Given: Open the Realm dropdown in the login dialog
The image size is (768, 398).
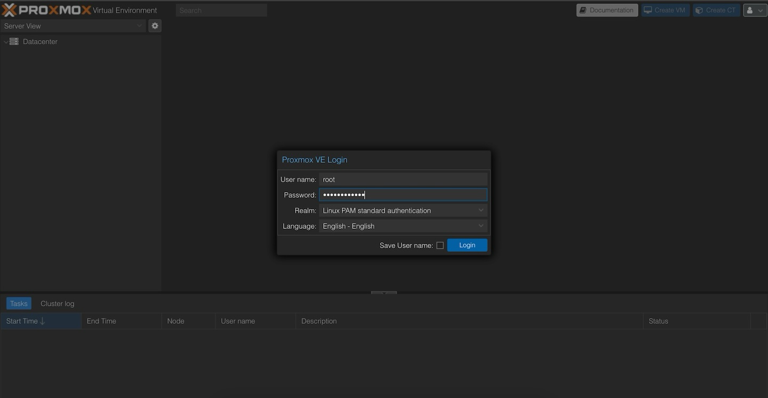Looking at the screenshot, I should (481, 210).
